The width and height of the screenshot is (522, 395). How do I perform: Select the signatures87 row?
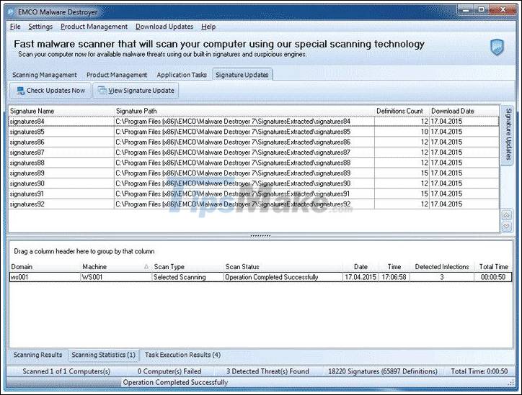coord(254,153)
